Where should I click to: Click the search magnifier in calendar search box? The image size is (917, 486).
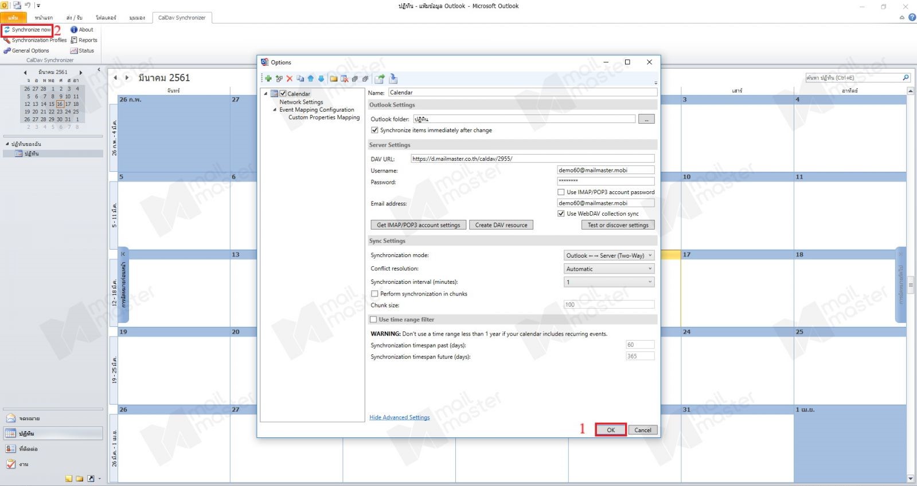[906, 78]
